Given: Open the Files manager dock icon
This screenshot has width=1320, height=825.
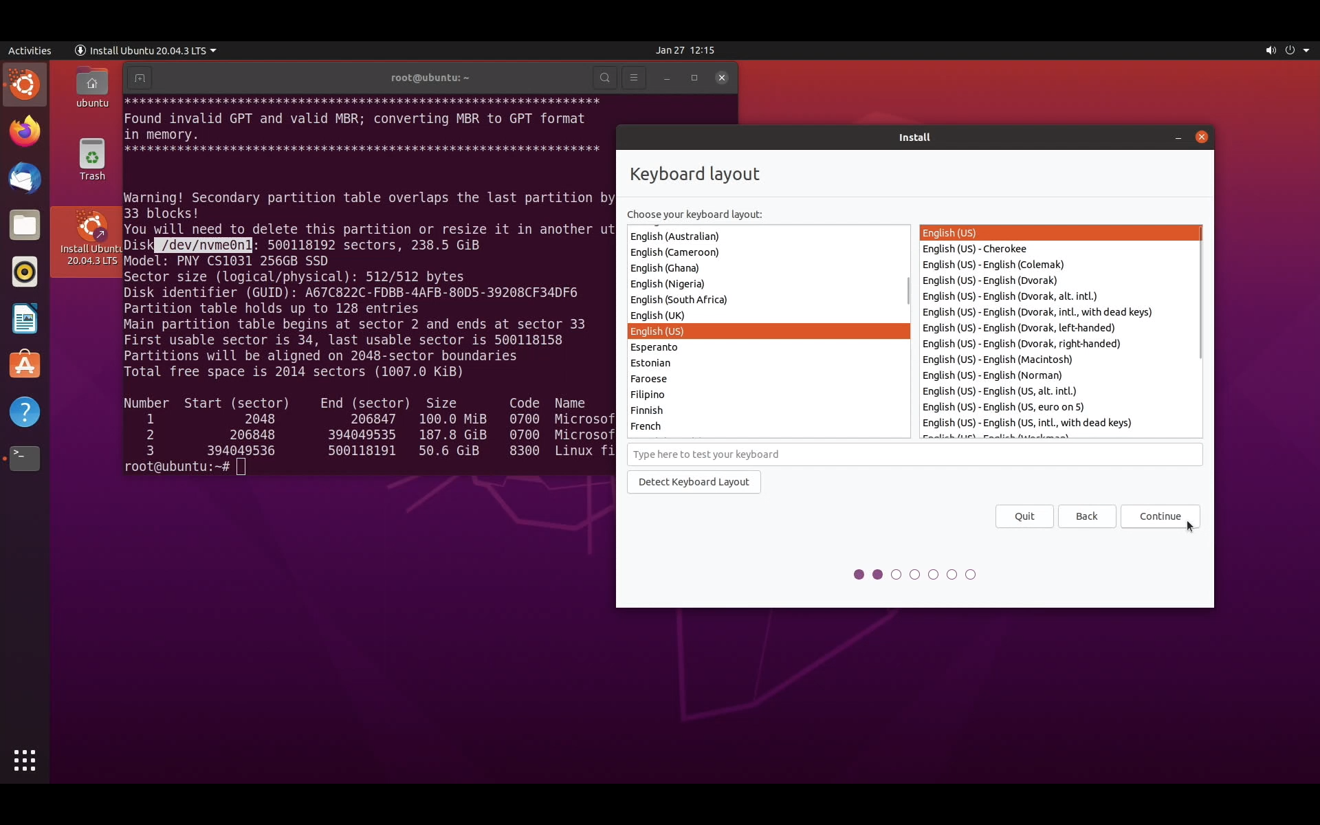Looking at the screenshot, I should [x=25, y=225].
